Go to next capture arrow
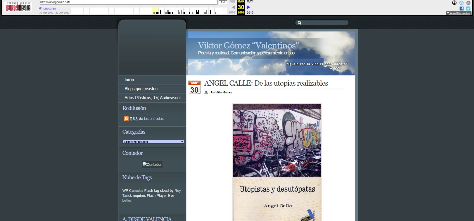The height and width of the screenshot is (221, 474). click(x=248, y=7)
